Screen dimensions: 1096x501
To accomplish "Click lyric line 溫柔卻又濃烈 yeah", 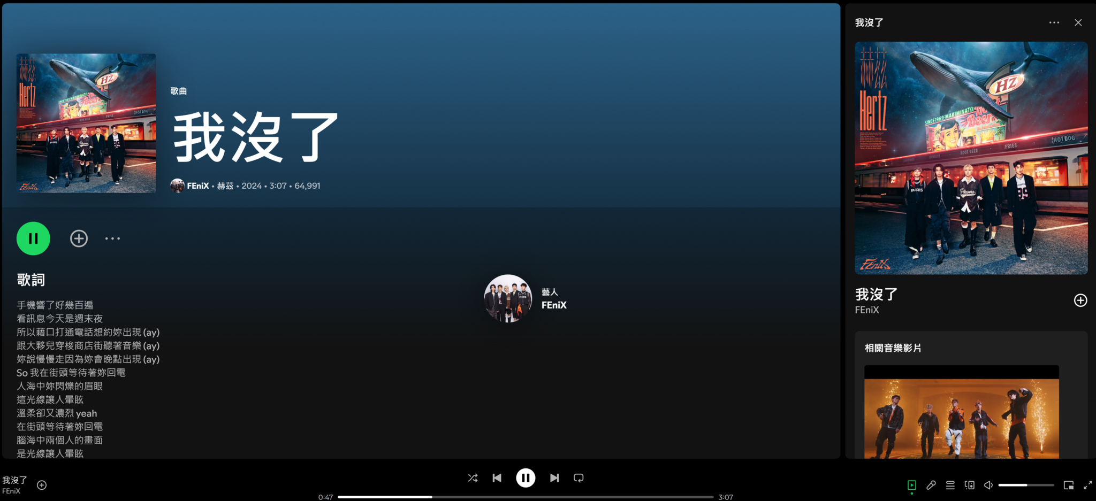I will [x=57, y=413].
